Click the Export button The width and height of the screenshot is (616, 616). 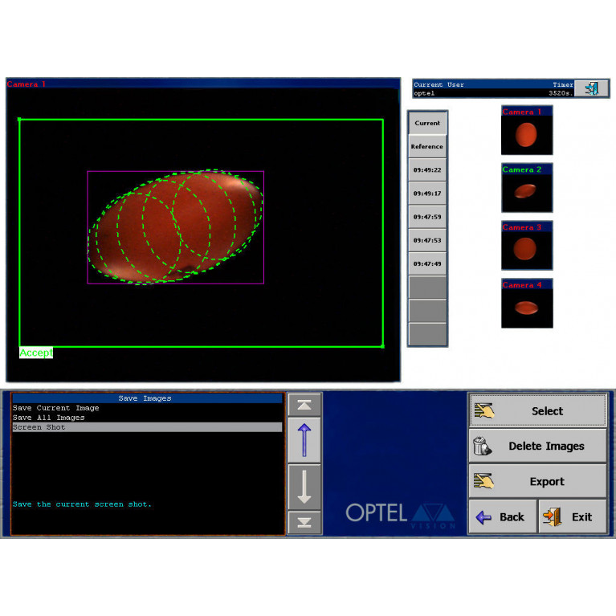pyautogui.click(x=537, y=481)
